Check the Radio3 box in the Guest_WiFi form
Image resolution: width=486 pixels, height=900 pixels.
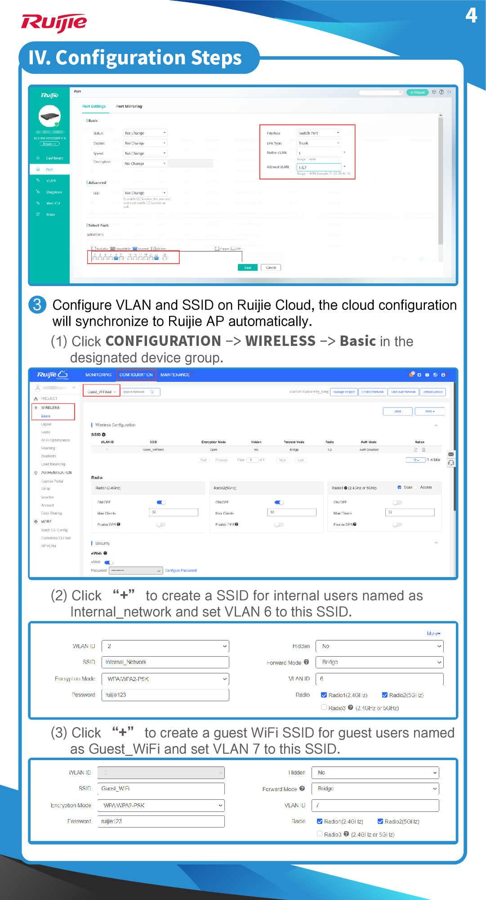click(320, 833)
